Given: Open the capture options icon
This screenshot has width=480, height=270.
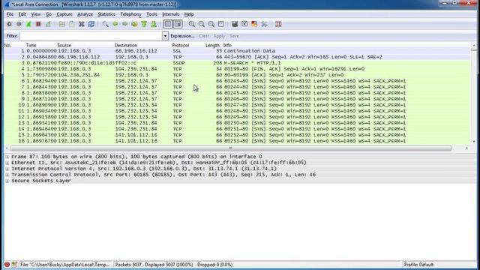Looking at the screenshot, I should tap(19, 24).
